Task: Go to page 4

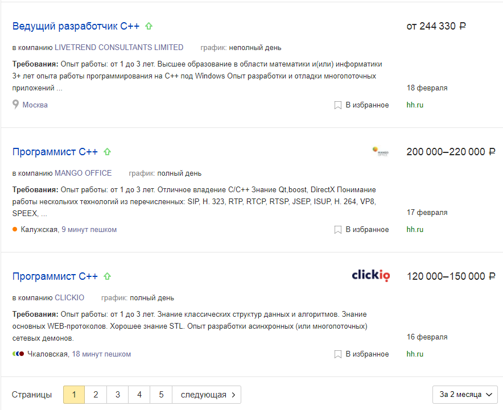Action: (139, 395)
